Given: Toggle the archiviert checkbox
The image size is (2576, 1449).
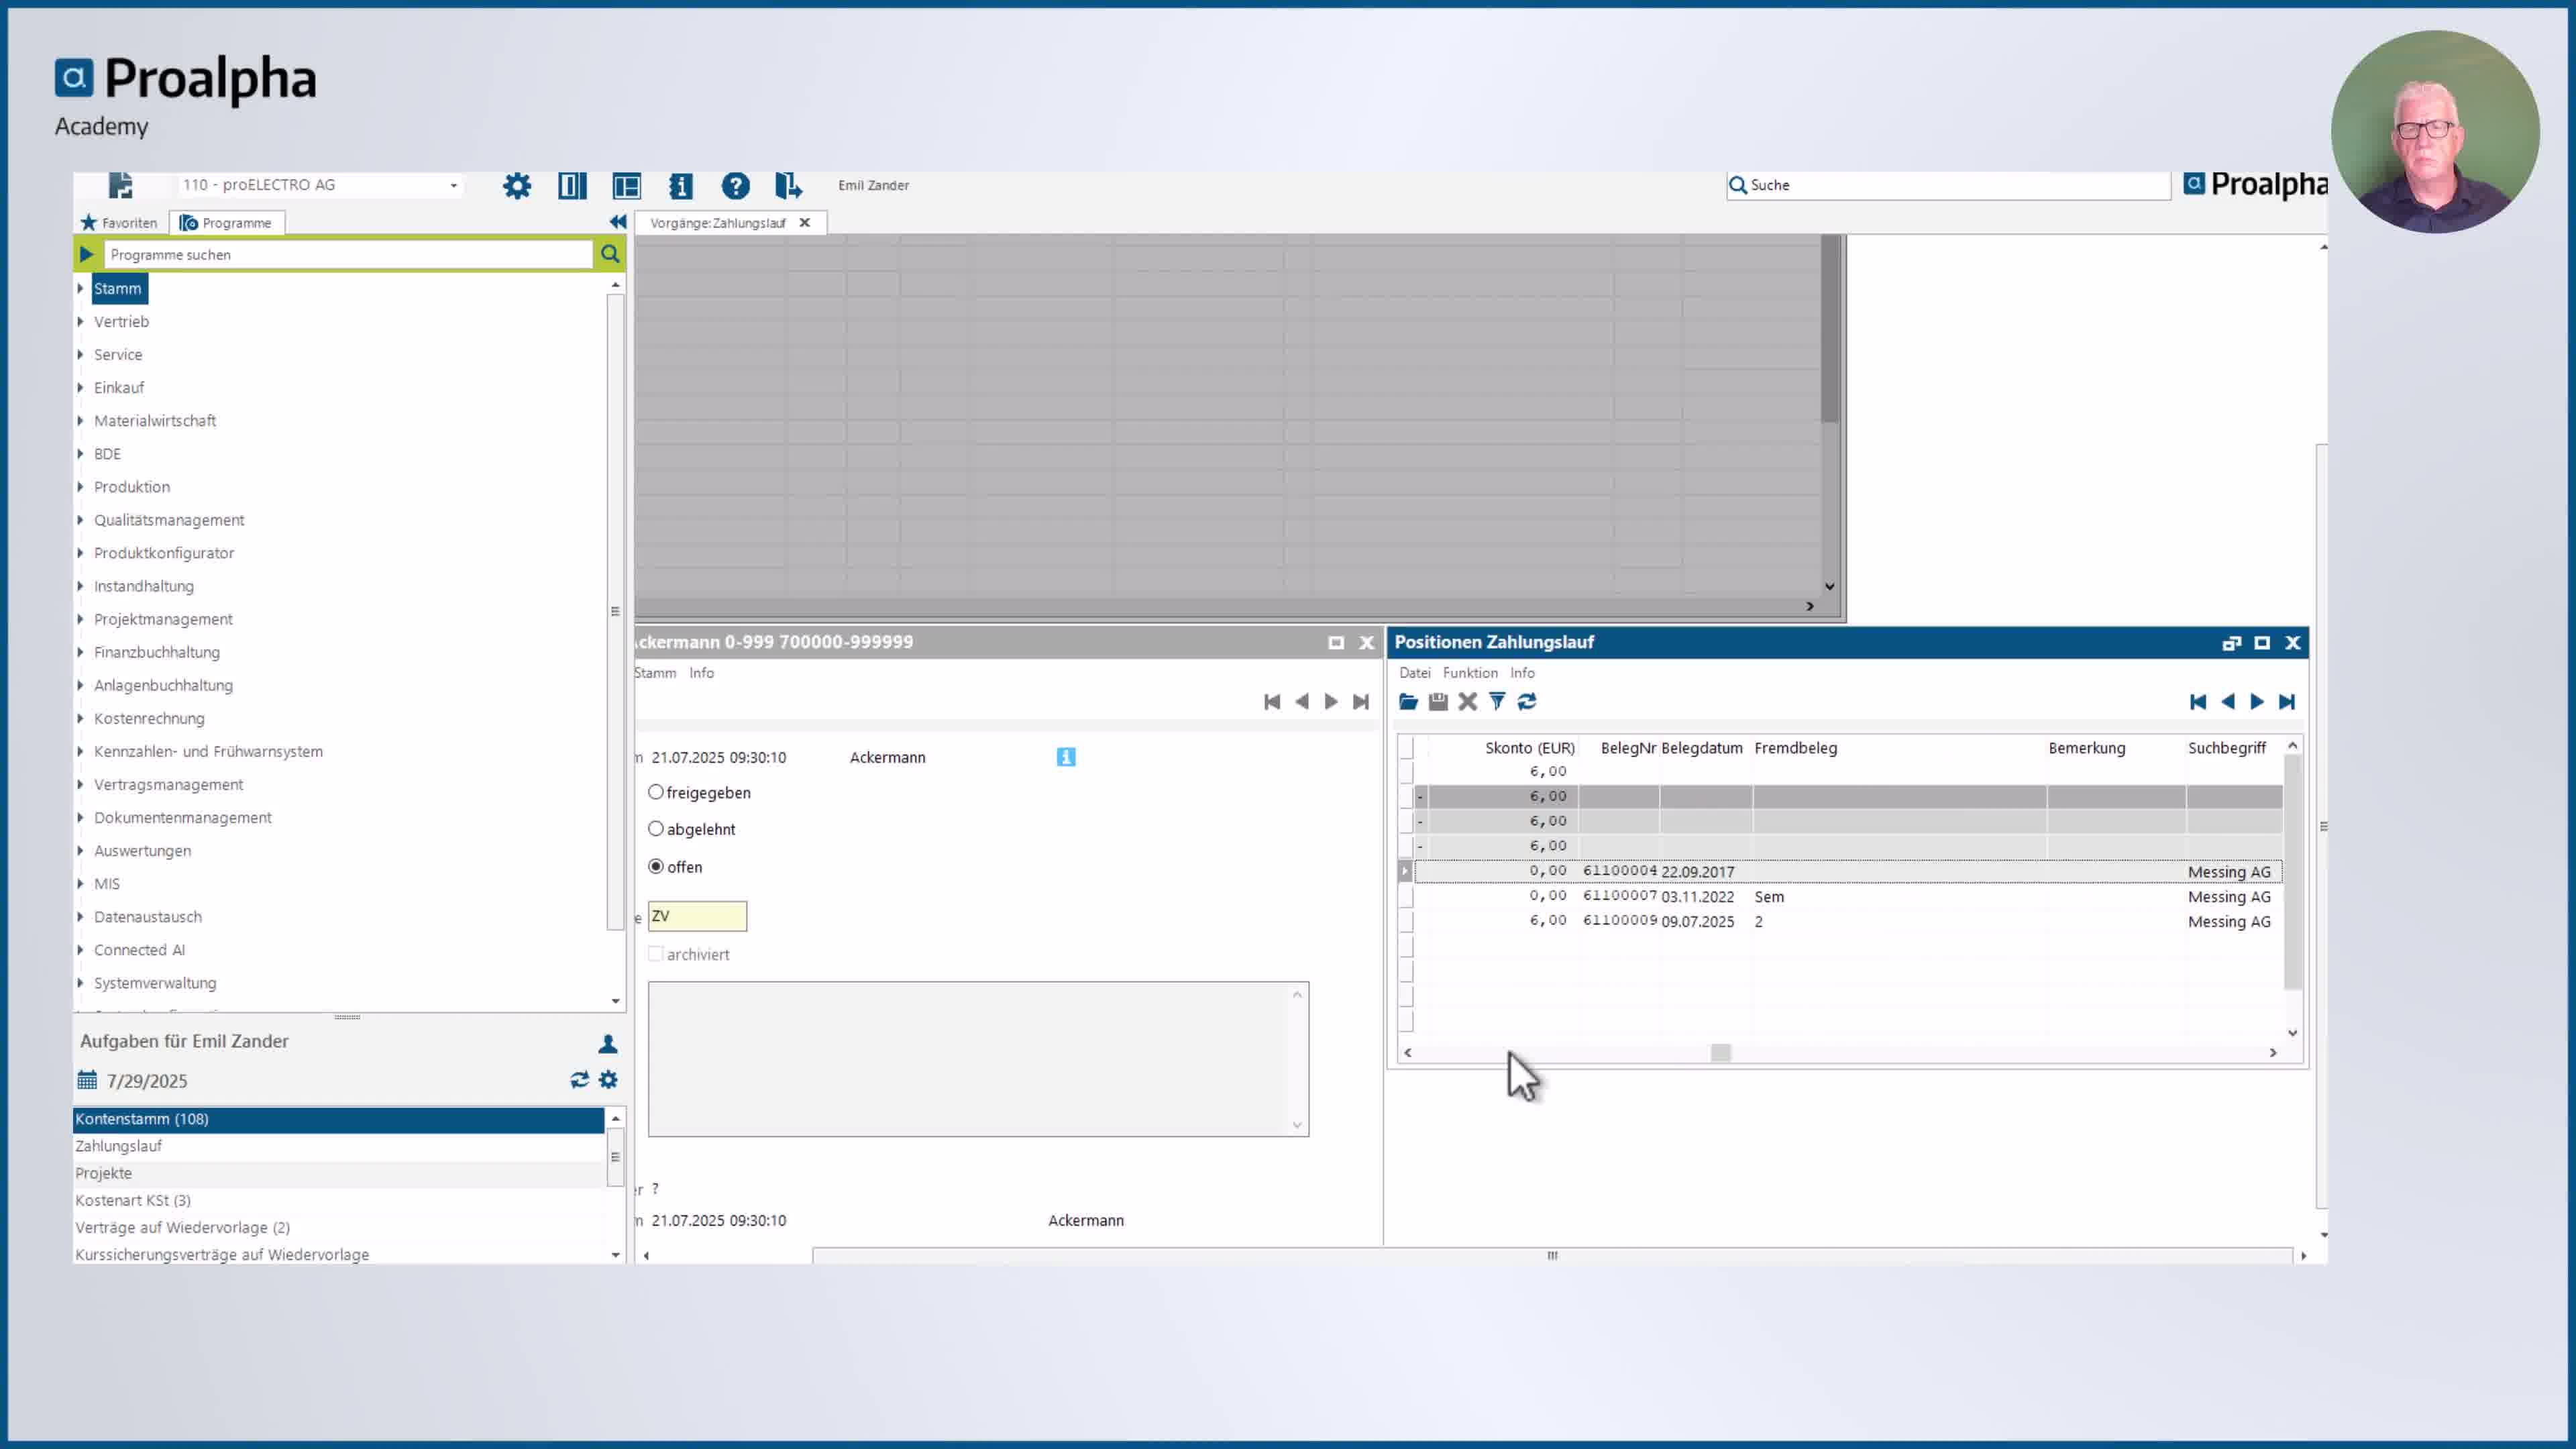Looking at the screenshot, I should tap(656, 954).
